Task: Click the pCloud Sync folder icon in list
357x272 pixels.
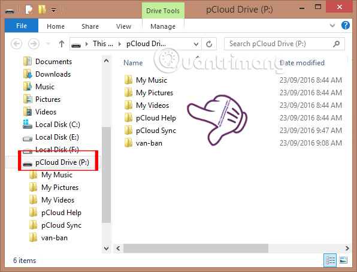Action: [128, 130]
